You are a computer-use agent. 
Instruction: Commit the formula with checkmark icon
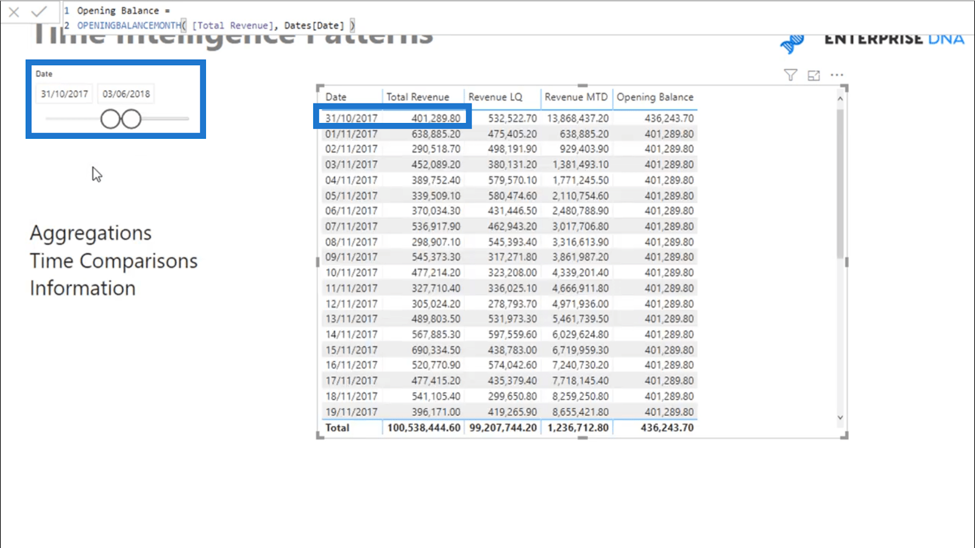(39, 12)
